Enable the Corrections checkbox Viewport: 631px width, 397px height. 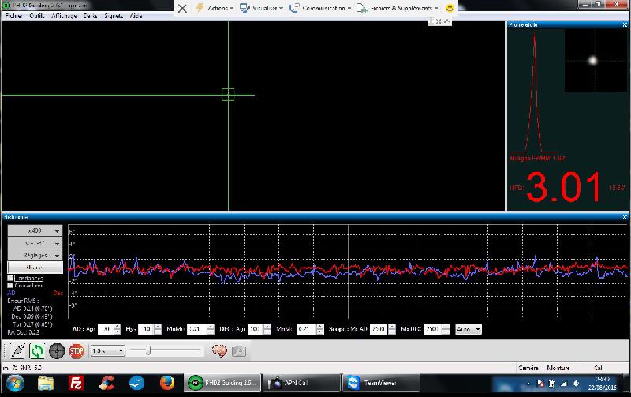(10, 286)
